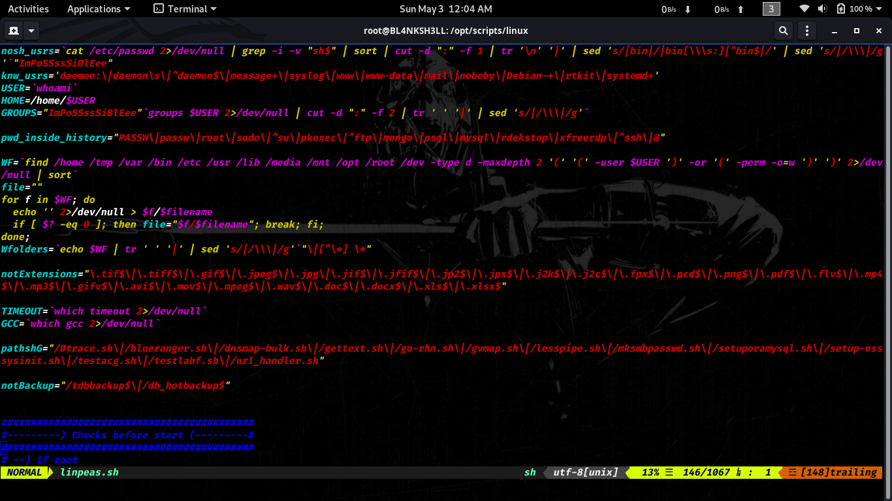Click the pwd_inside_history variable
Image resolution: width=892 pixels, height=501 pixels.
(x=54, y=137)
